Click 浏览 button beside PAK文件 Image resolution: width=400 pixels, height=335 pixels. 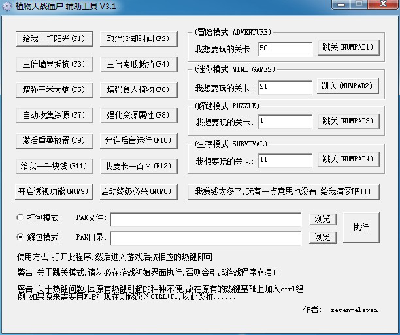coord(323,219)
